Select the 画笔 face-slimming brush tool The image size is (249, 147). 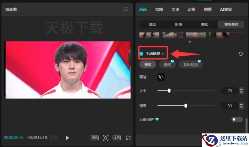[161, 77]
